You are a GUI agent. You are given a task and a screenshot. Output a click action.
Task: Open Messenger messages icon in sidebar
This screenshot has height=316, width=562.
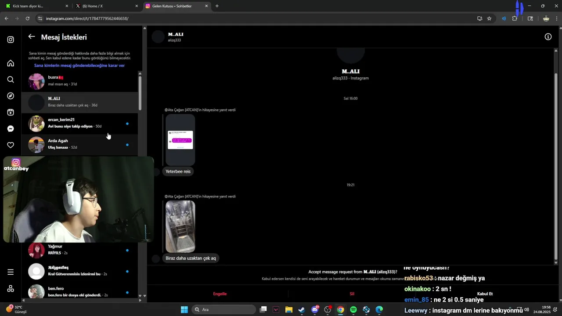11,129
